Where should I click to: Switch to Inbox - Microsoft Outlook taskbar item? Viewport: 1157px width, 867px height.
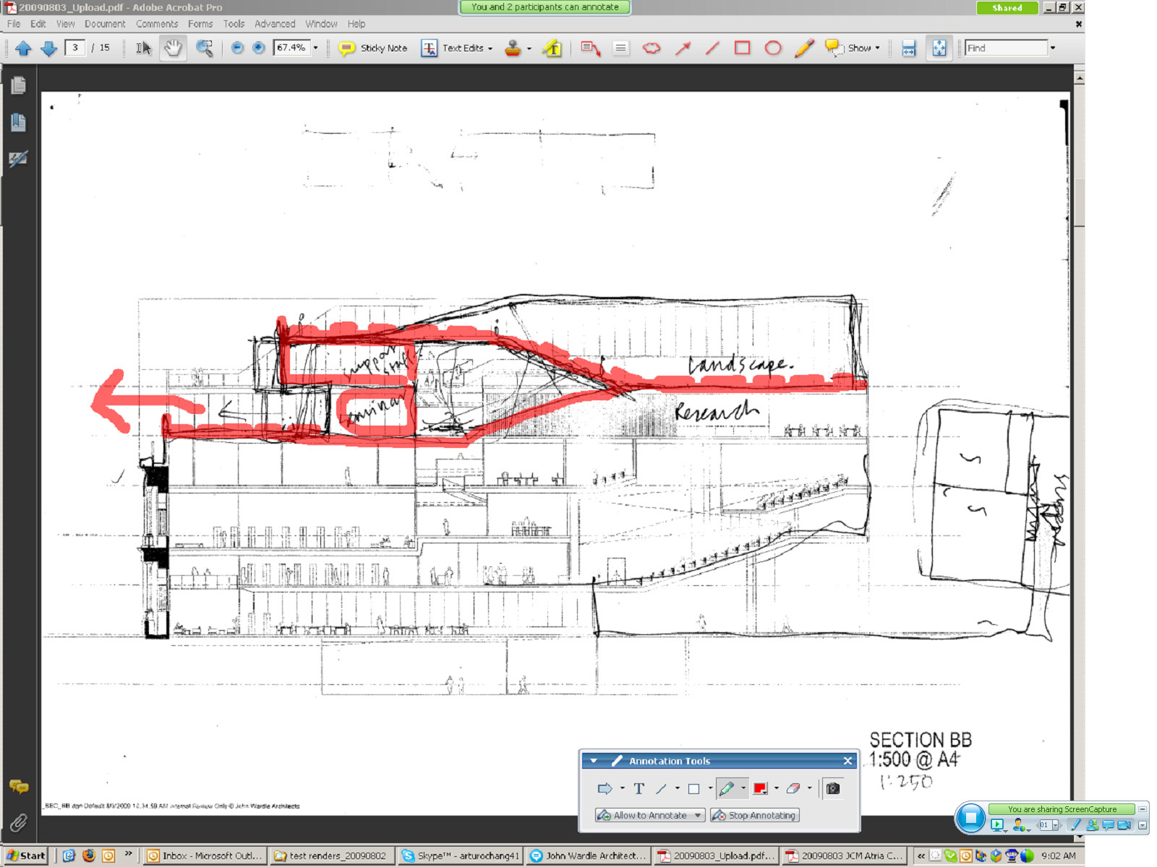pos(205,855)
